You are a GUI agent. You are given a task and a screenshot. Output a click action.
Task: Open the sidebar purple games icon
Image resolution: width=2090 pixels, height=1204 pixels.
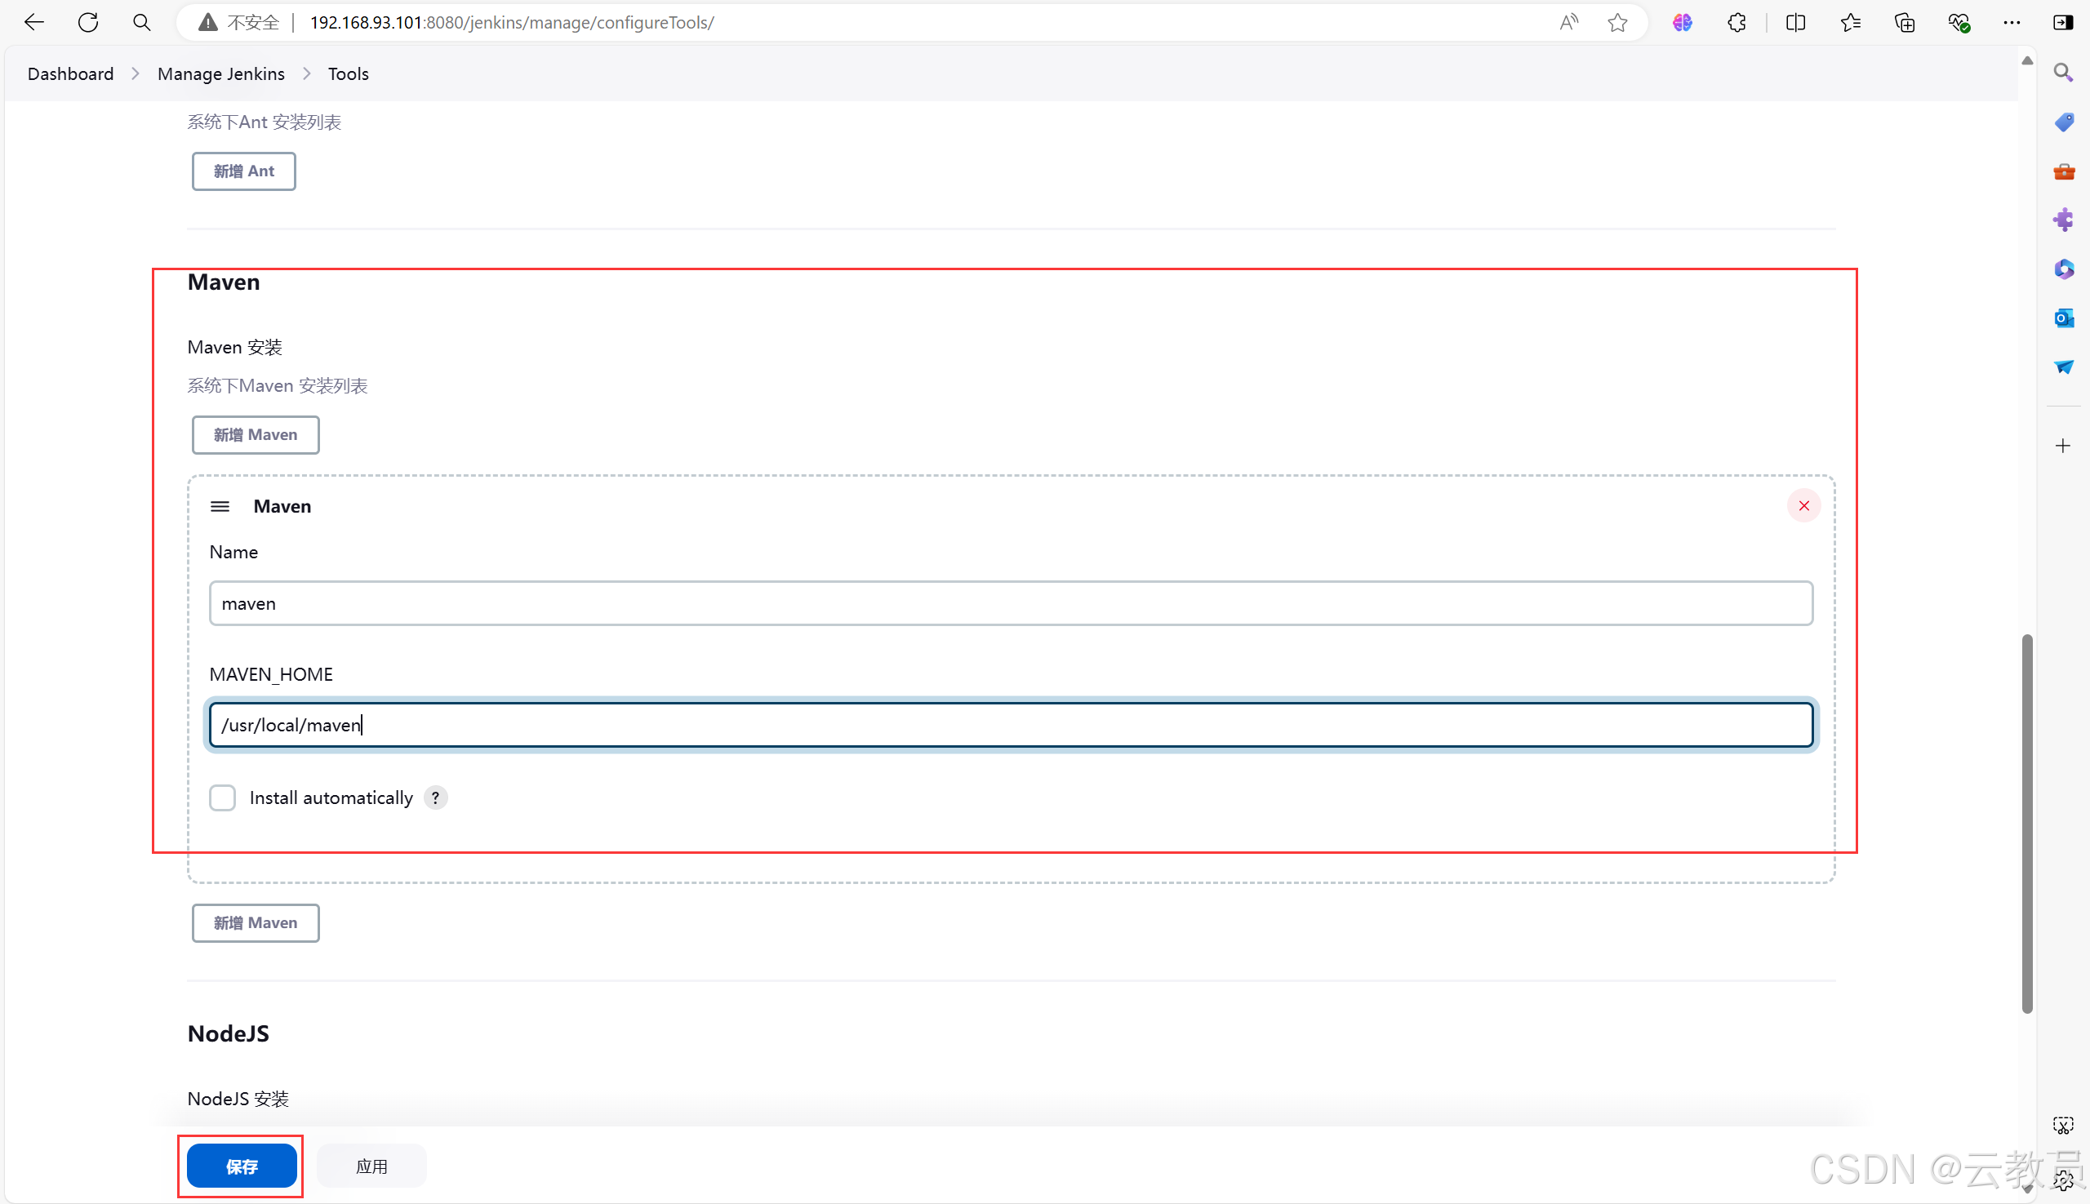pos(2064,220)
